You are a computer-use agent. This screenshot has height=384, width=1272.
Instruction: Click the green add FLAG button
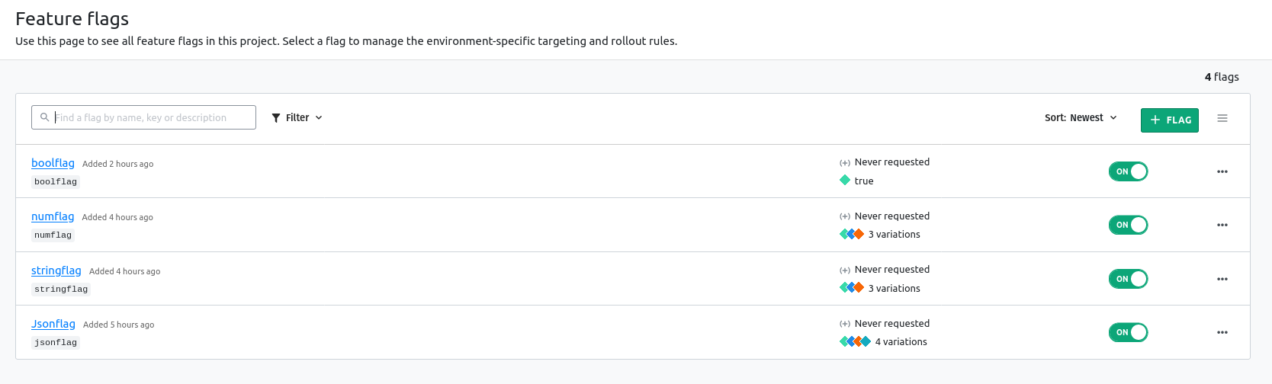[x=1169, y=120]
